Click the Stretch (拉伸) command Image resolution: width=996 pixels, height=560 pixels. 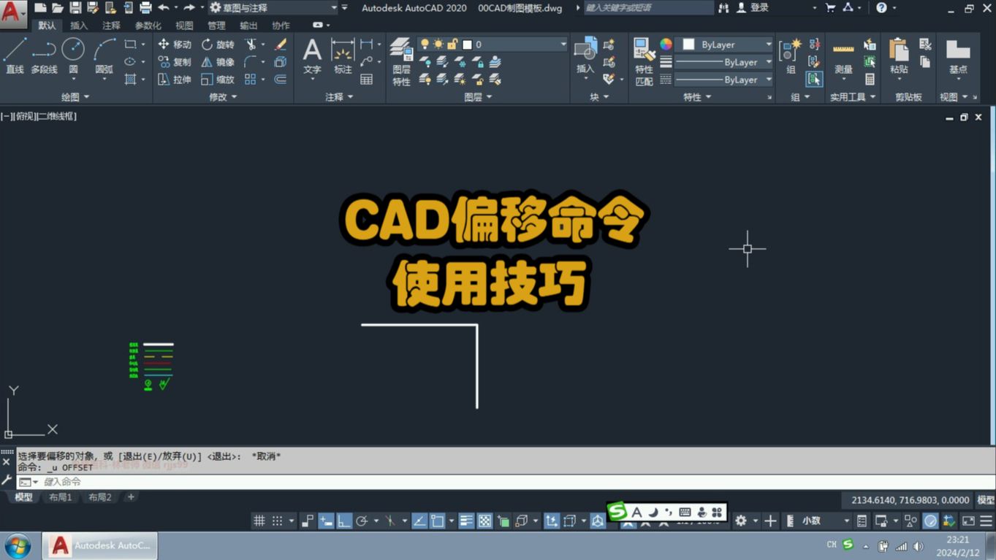175,80
